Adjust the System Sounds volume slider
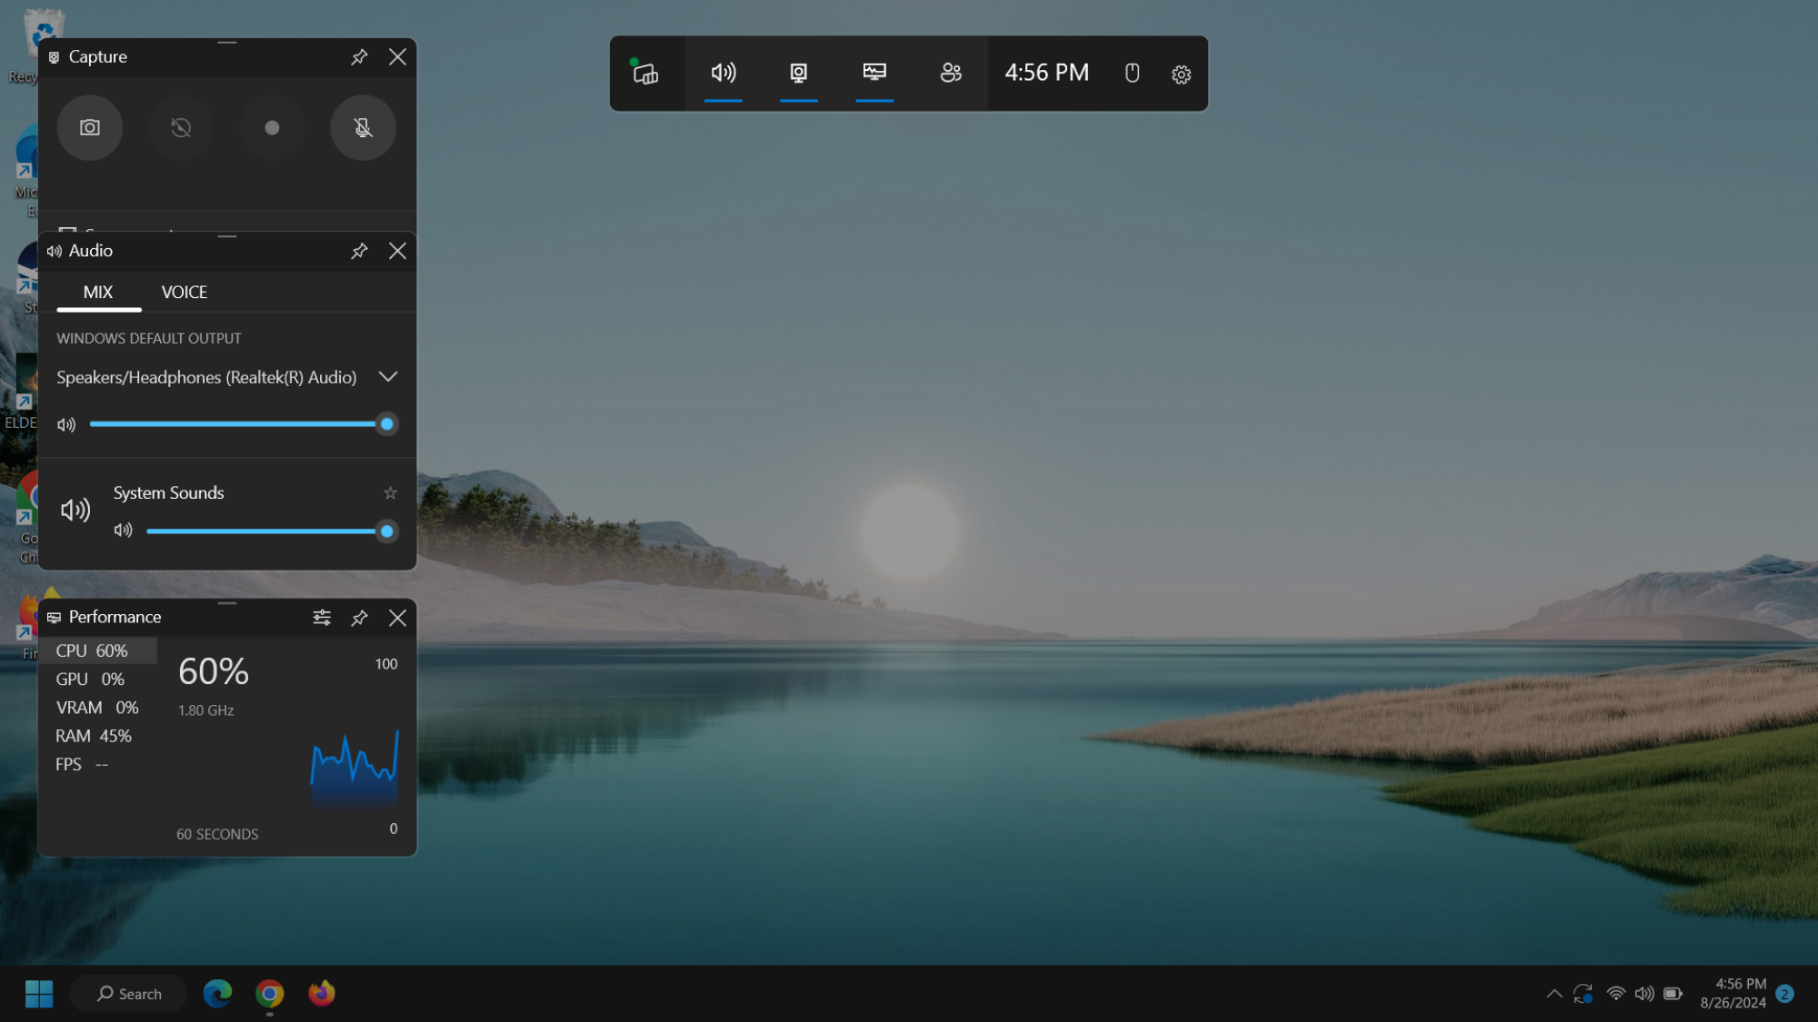This screenshot has height=1022, width=1818. click(386, 531)
